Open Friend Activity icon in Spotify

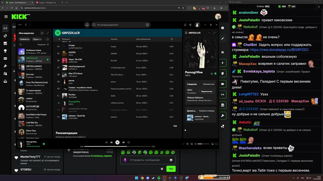191,25
